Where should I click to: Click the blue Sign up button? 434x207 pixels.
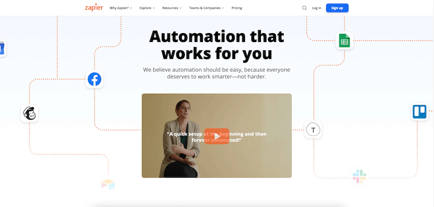pyautogui.click(x=337, y=8)
